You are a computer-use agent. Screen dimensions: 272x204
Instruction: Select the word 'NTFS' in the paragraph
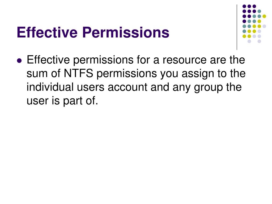78,73
